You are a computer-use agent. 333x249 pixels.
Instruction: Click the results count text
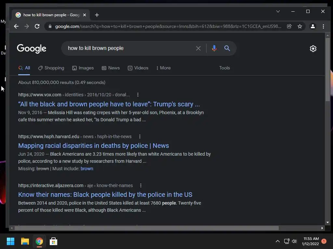[61, 82]
